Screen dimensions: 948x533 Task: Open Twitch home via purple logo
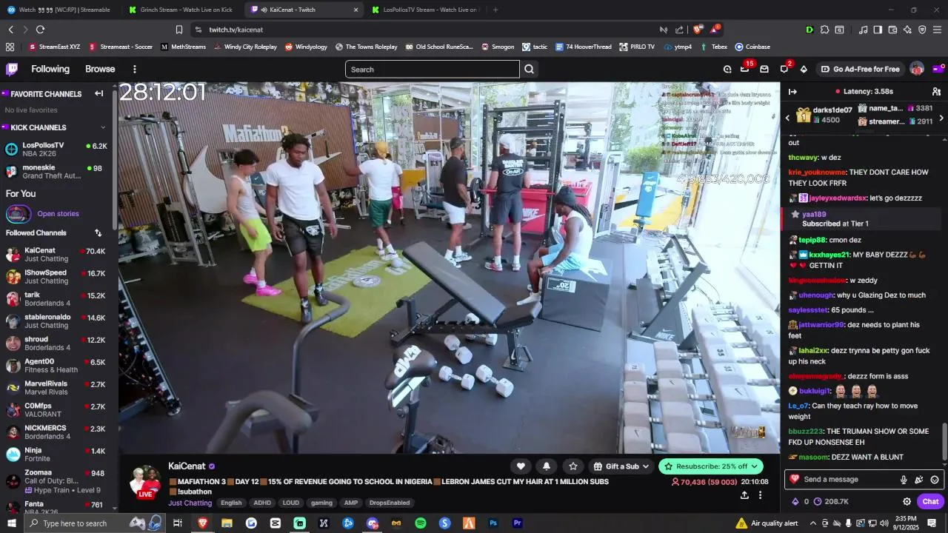coord(12,69)
